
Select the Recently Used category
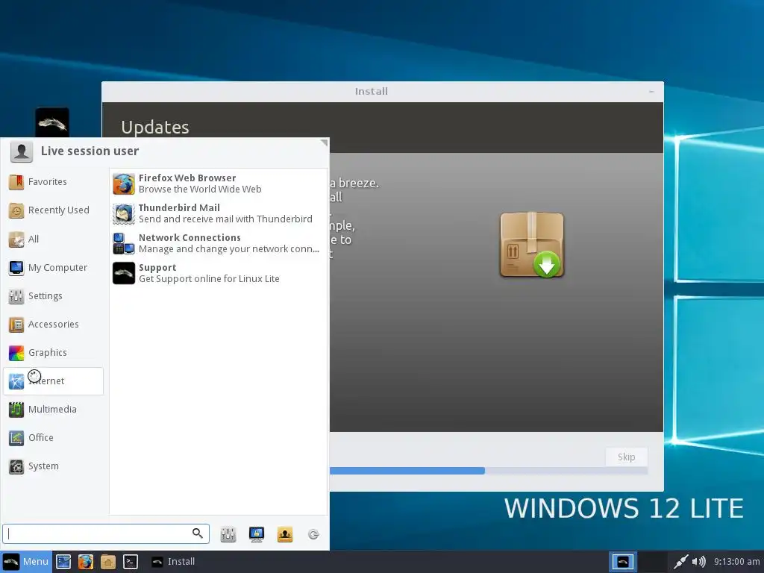53,210
